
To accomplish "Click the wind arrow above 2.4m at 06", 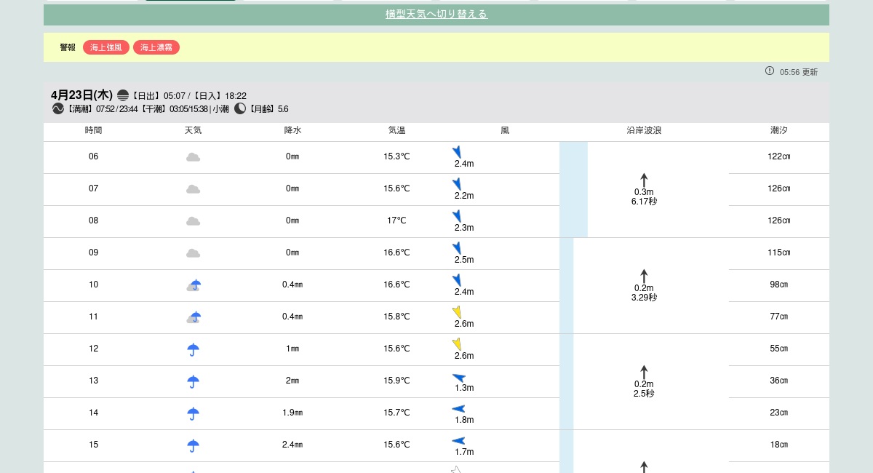I will click(457, 152).
